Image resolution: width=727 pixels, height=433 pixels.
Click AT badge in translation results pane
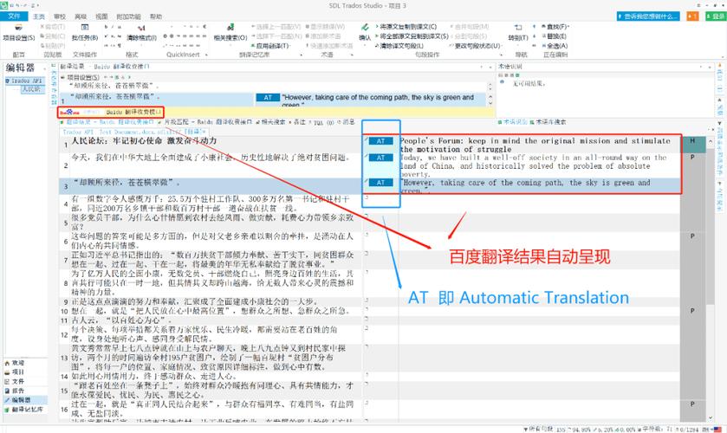[268, 97]
